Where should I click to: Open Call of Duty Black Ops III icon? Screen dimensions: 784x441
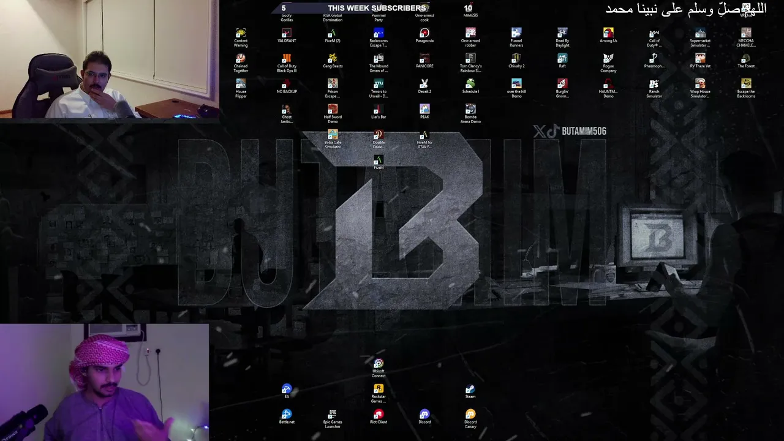[x=287, y=62]
